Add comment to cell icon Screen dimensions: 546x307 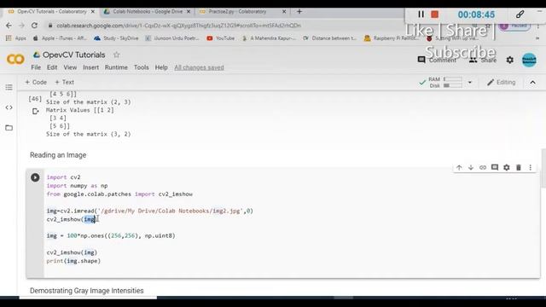tap(495, 168)
